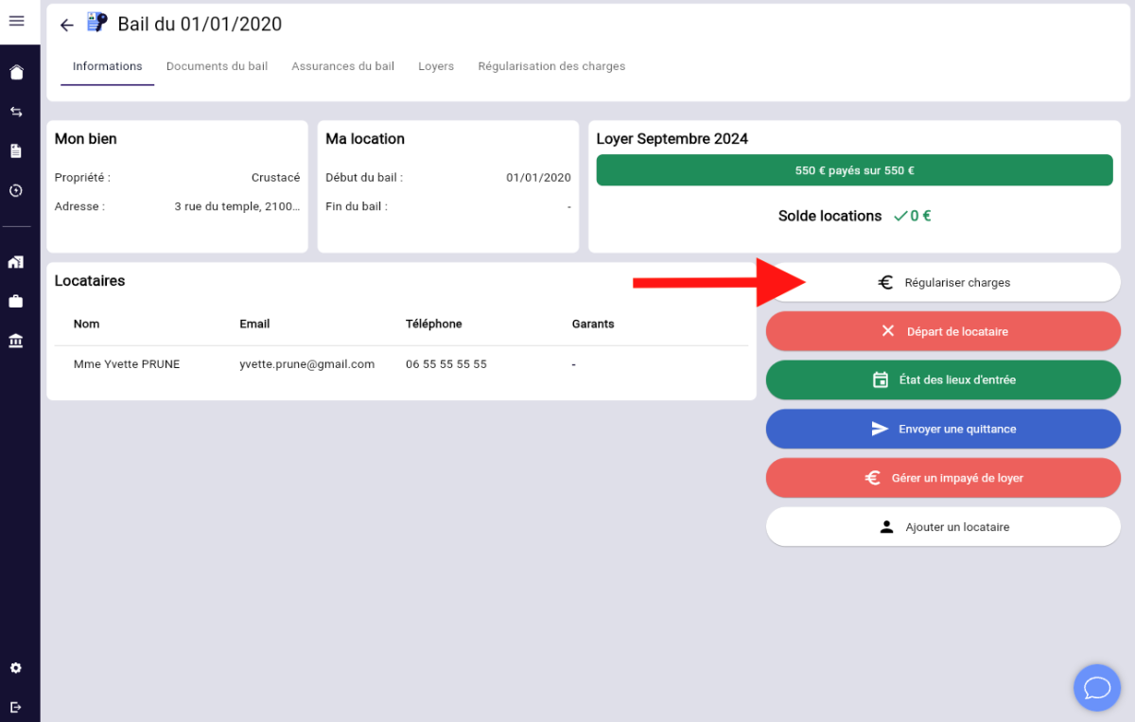Click the green rent payment progress bar
The height and width of the screenshot is (722, 1135).
(x=854, y=170)
